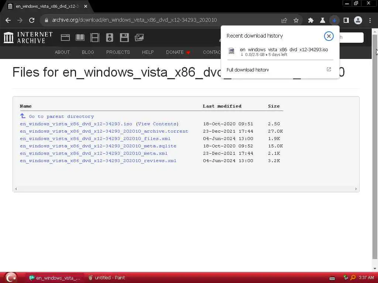Click the network tray icon

tap(346, 278)
